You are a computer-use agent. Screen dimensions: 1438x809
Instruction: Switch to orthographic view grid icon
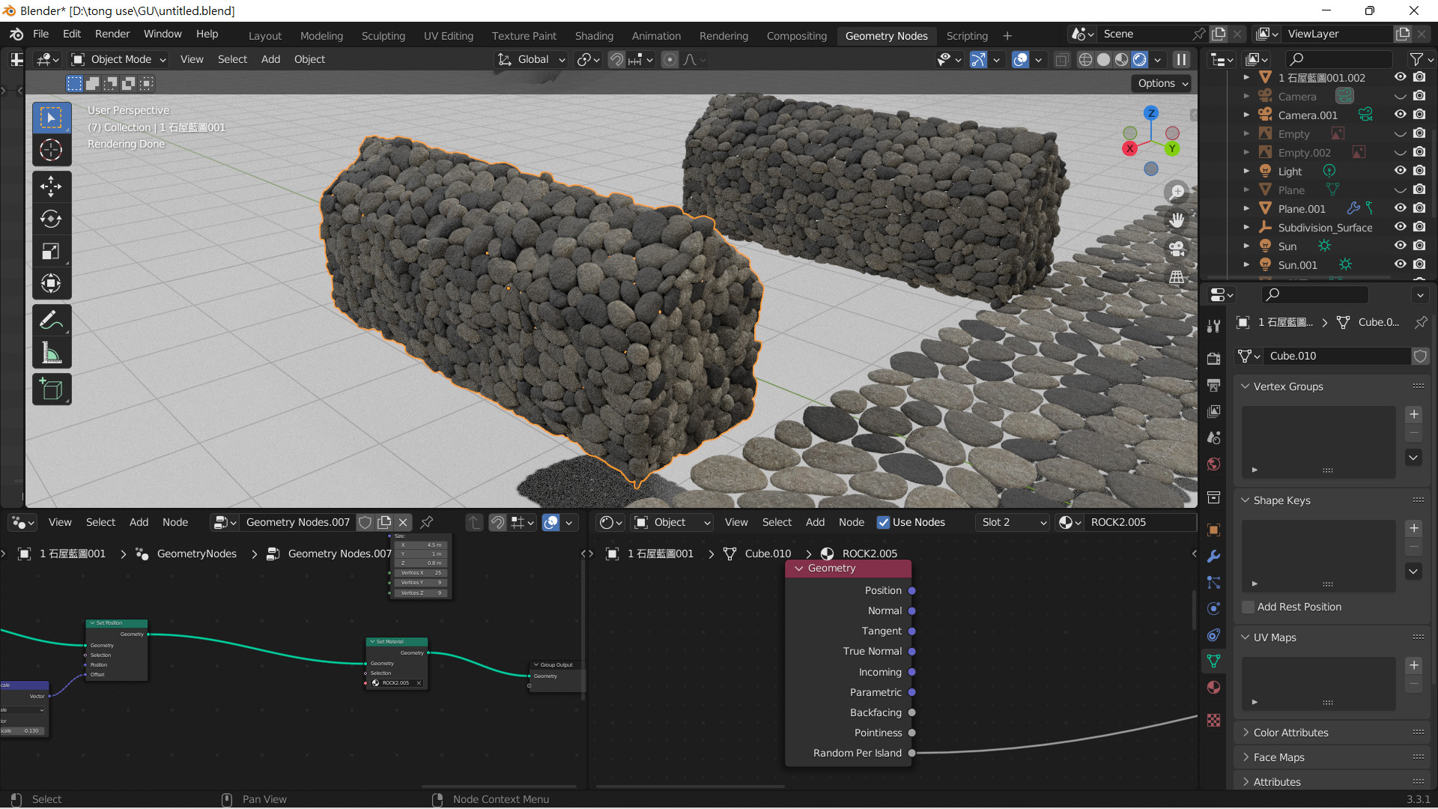1177,277
